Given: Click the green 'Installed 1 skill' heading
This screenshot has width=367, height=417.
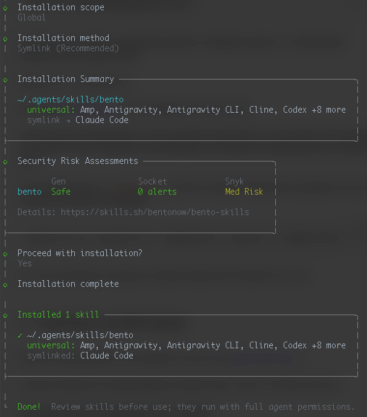Looking at the screenshot, I should (58, 315).
